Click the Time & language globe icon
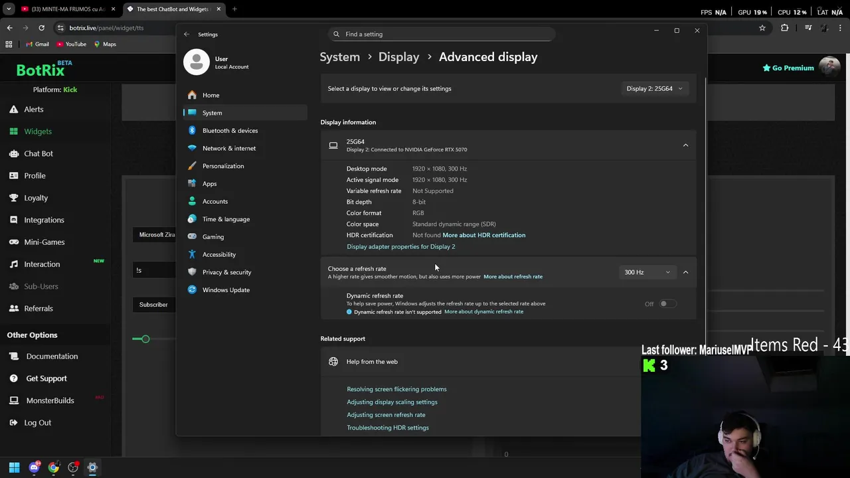850x478 pixels. click(192, 219)
